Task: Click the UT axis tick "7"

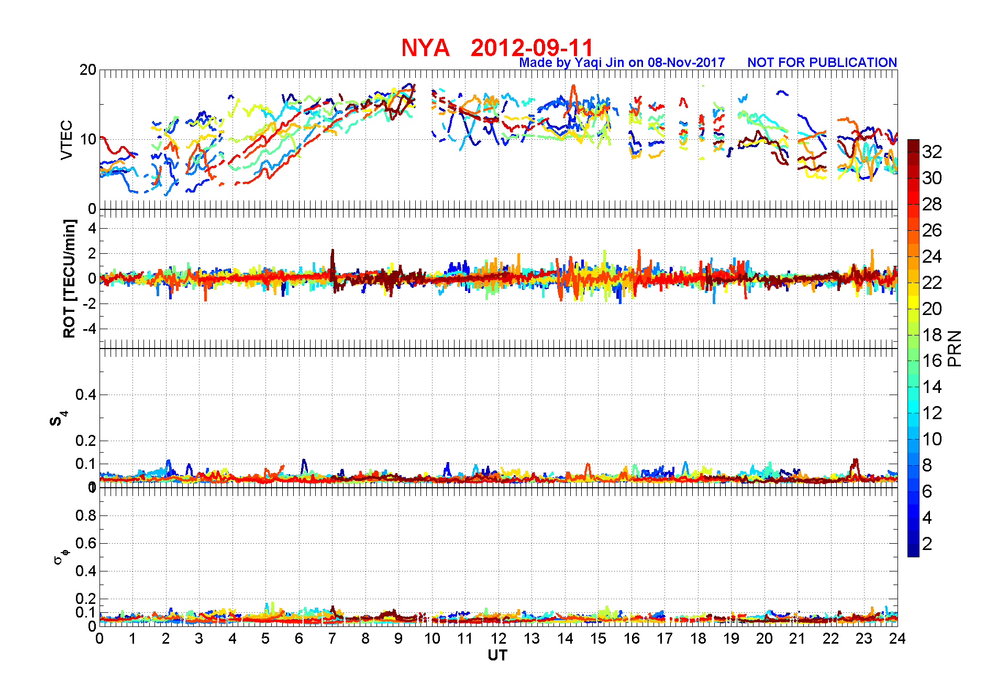Action: (332, 638)
